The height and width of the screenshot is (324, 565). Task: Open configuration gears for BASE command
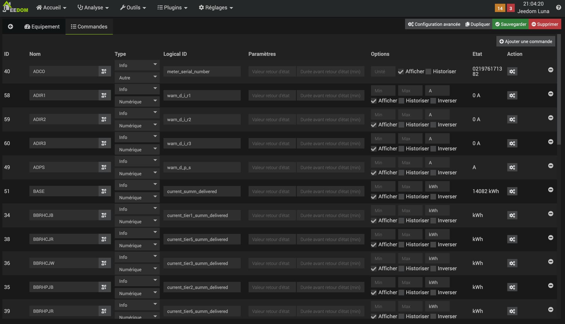click(512, 191)
